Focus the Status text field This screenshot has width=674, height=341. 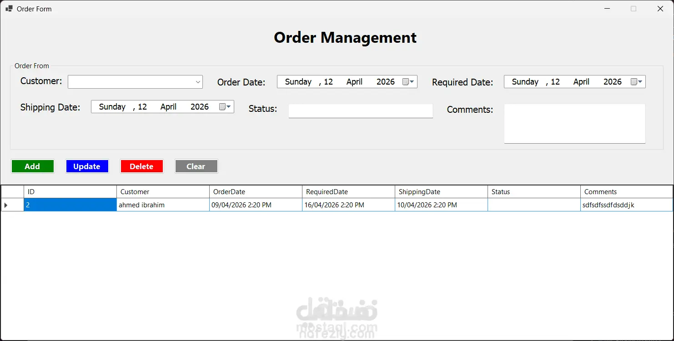[361, 111]
